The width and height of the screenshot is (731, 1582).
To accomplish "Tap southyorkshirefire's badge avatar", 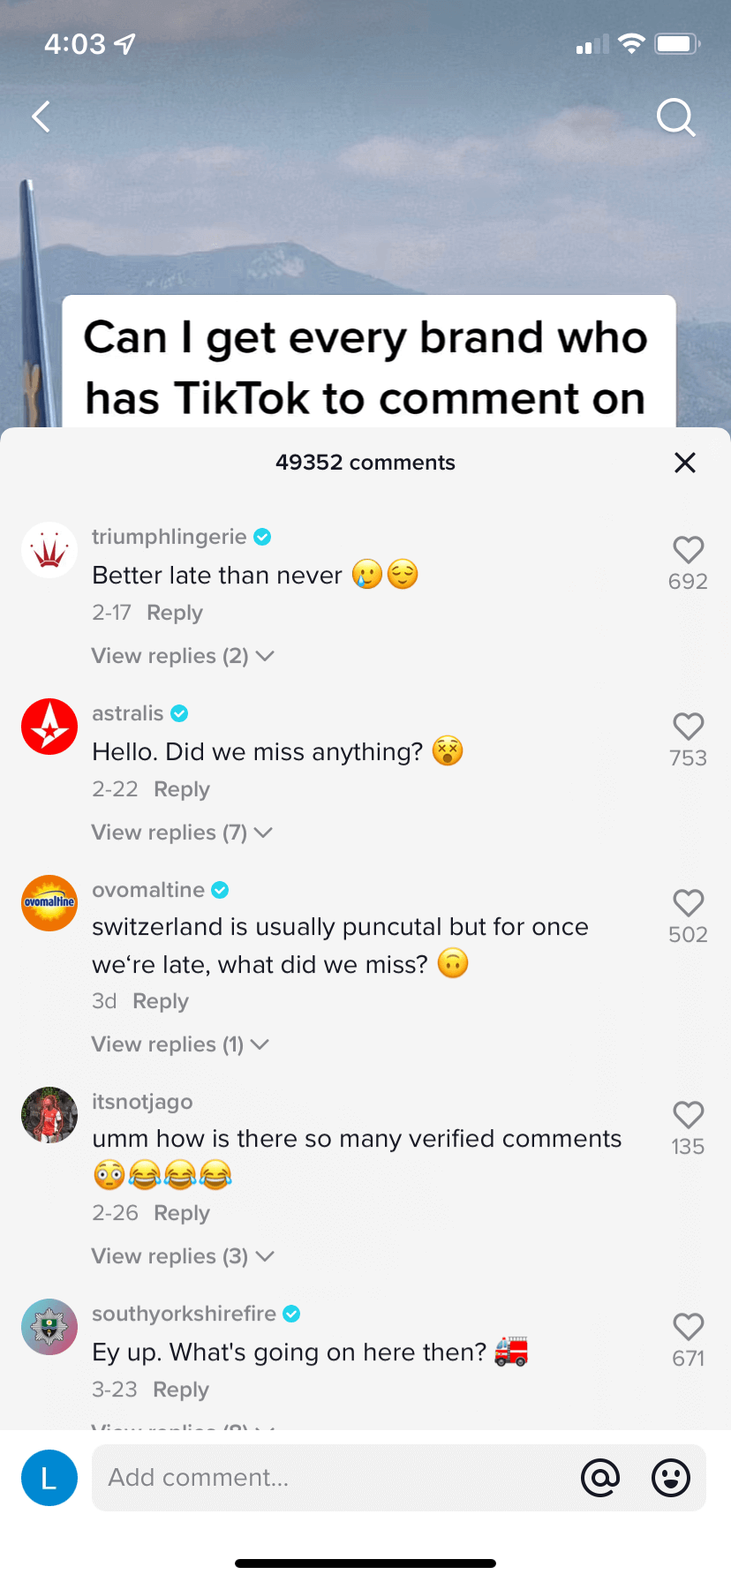I will point(49,1327).
